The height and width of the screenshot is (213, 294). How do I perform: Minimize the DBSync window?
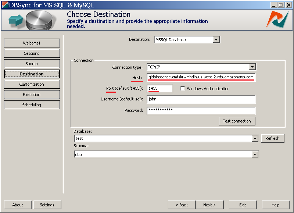point(274,5)
